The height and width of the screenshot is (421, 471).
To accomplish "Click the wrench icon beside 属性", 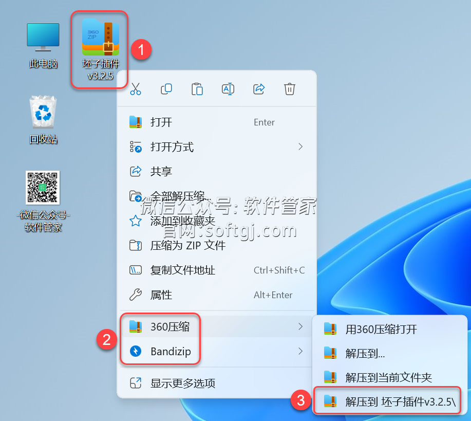I will pos(136,295).
